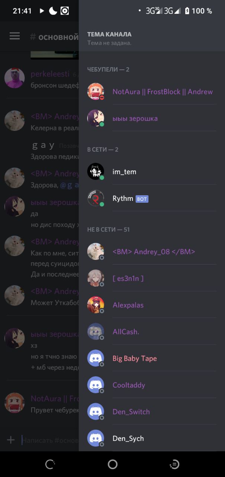This screenshot has height=477, width=225.
Task: Tap im_tem's black avatar icon
Action: tap(95, 172)
